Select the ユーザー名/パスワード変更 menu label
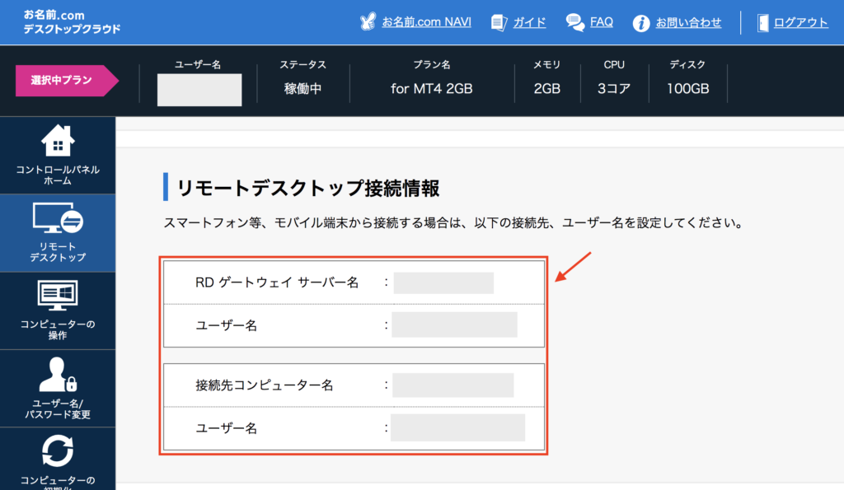Viewport: 844px width, 490px height. tap(58, 407)
